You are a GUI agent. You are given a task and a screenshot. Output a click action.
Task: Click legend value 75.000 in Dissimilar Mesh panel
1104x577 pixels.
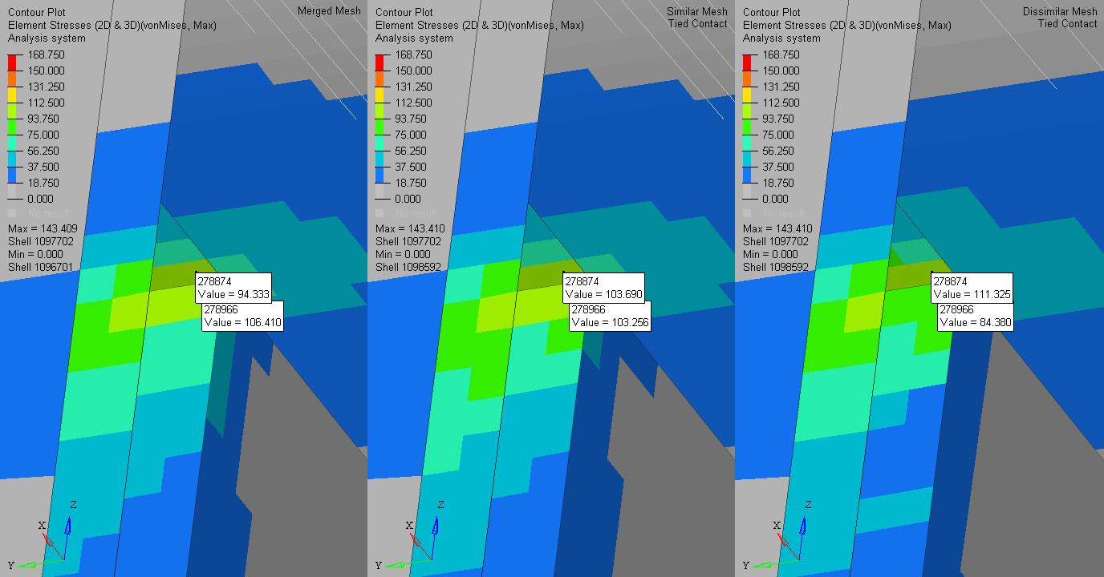(x=777, y=135)
